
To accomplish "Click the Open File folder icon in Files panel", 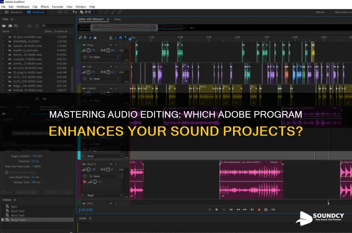I will (4, 26).
